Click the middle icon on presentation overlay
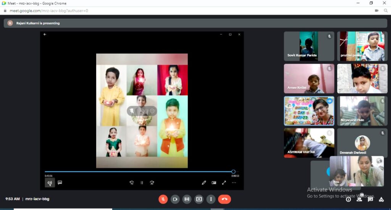 pos(142,111)
